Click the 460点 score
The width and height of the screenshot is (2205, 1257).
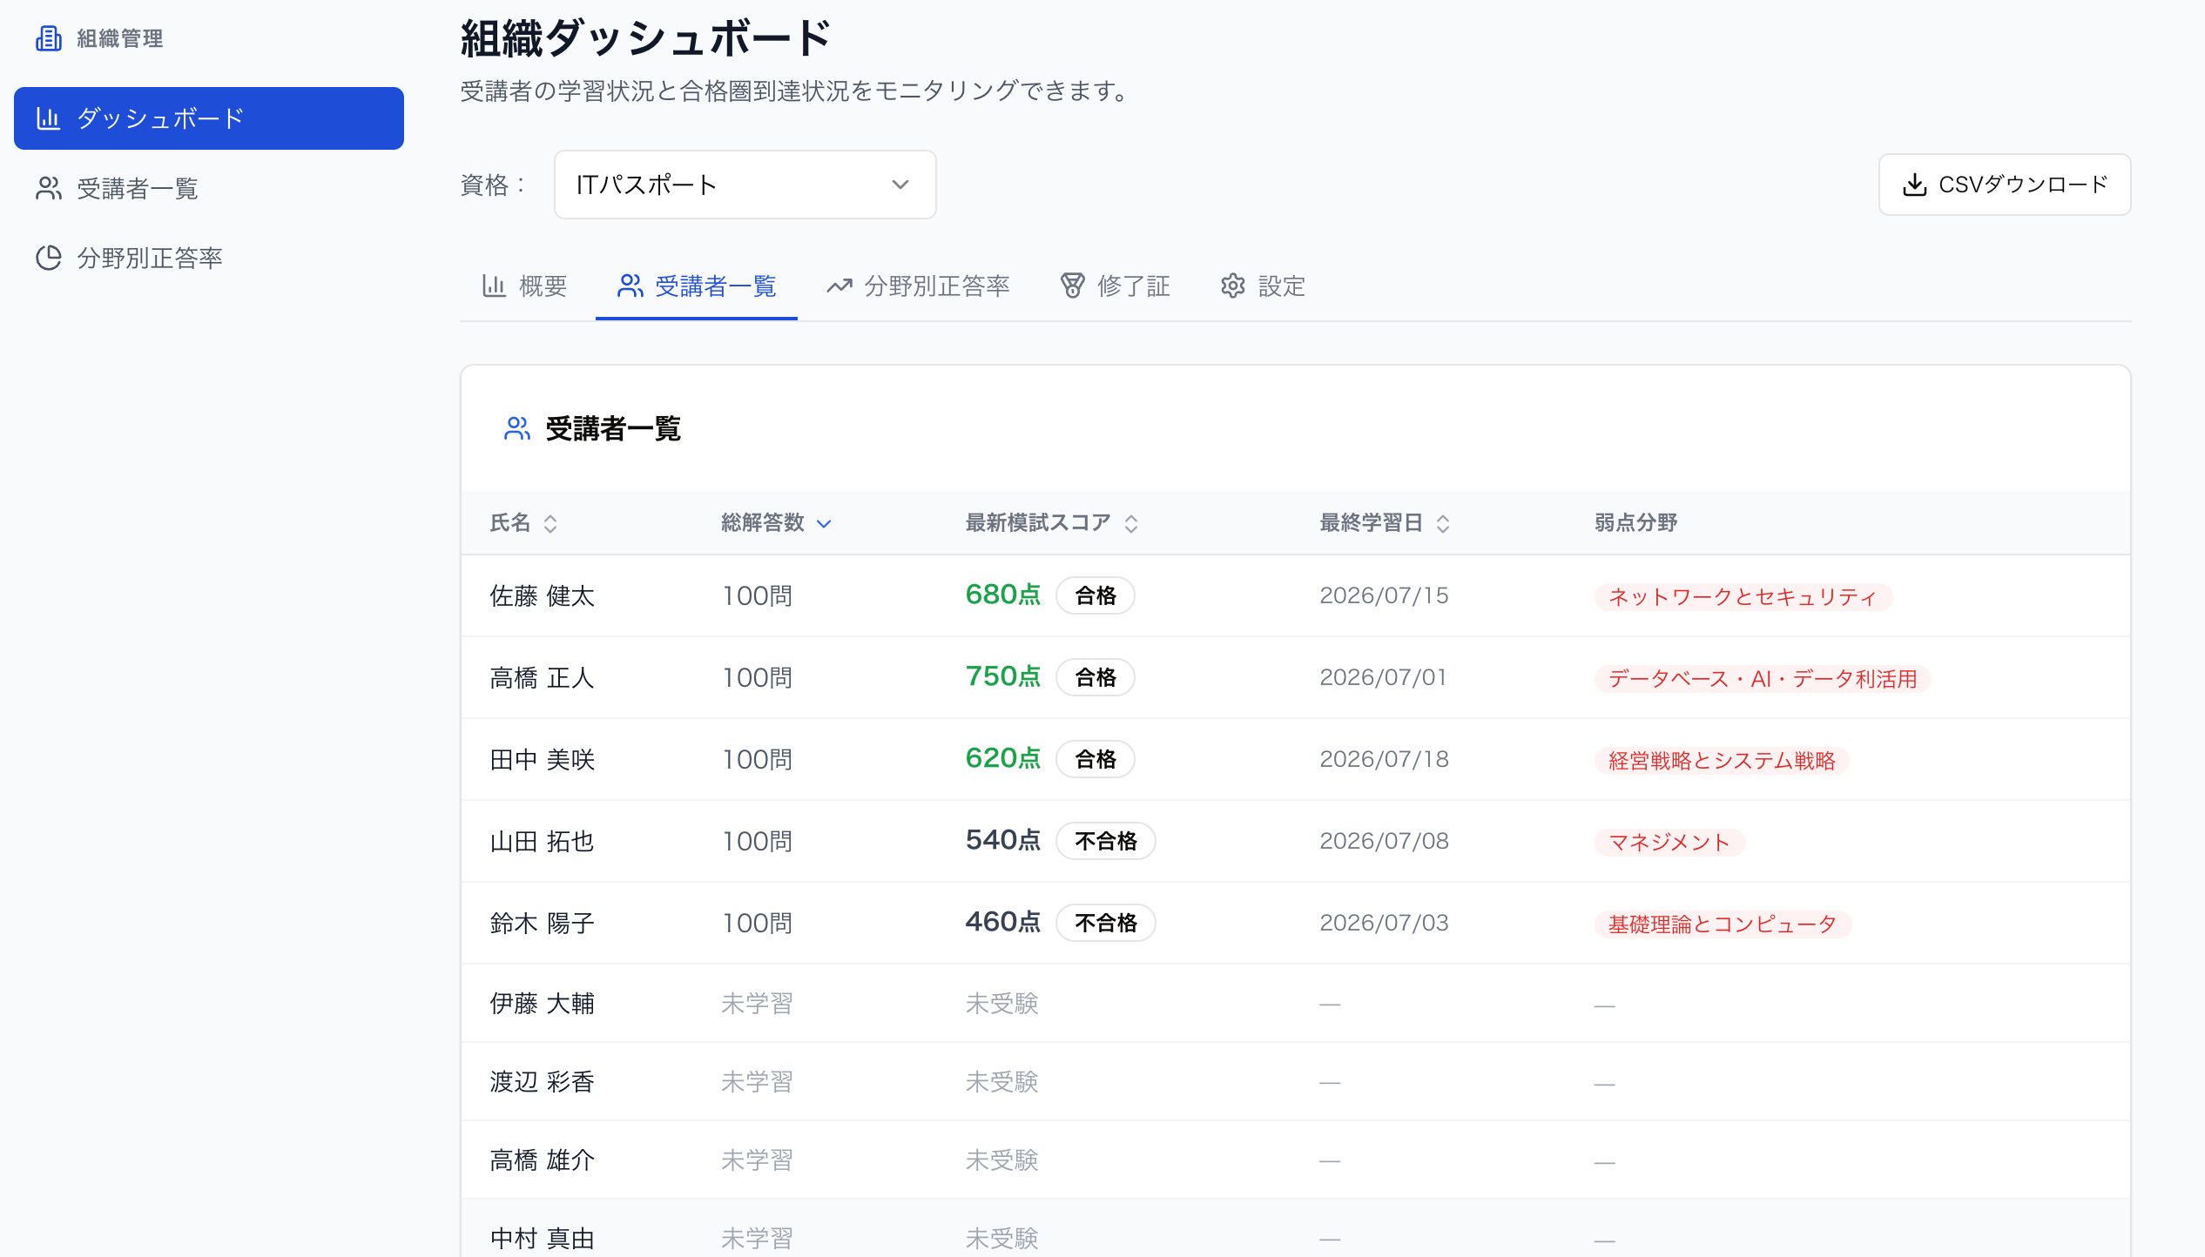point(1003,922)
